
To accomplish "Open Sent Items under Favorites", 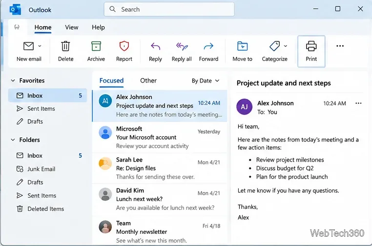I will 48,108.
